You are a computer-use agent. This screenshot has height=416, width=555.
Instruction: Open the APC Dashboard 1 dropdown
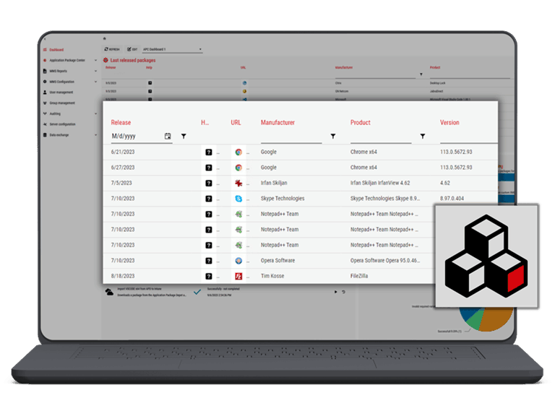173,49
